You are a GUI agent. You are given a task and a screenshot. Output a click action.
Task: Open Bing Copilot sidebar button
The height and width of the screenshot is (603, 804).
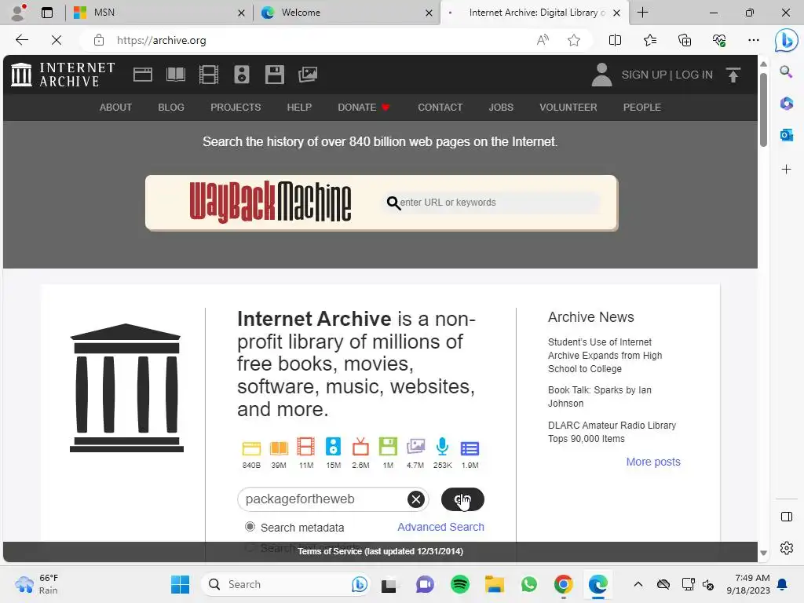coord(786,40)
